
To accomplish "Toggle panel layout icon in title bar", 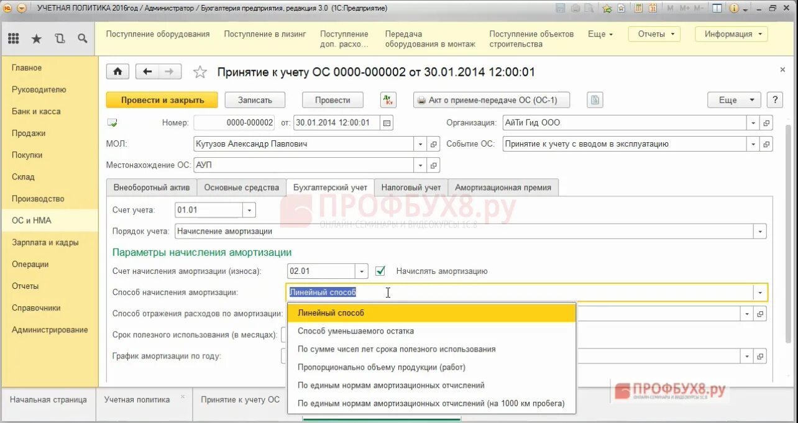I will 717,9.
